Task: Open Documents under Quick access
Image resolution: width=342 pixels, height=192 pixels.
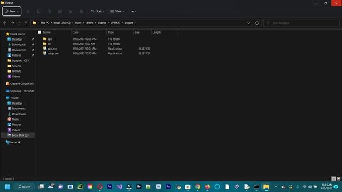Action: tap(19, 50)
